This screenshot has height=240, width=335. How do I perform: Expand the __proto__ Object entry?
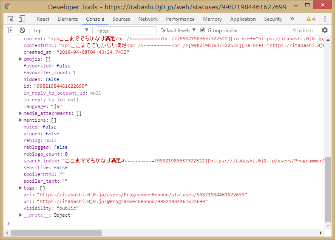coord(20,215)
